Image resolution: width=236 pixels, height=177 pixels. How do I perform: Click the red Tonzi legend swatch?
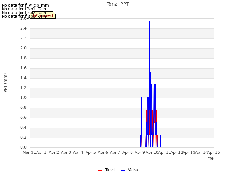(x=100, y=170)
